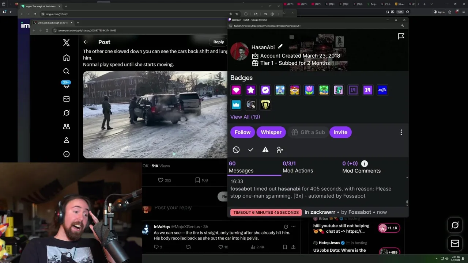Image resolution: width=468 pixels, height=263 pixels.
Task: Click HasanAbi profile avatar
Action: [239, 52]
